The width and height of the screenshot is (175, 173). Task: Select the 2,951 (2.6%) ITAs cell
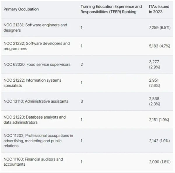155,83
